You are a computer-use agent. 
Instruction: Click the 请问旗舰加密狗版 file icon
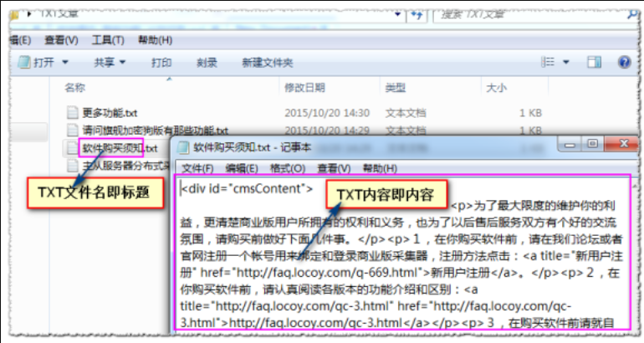(73, 131)
